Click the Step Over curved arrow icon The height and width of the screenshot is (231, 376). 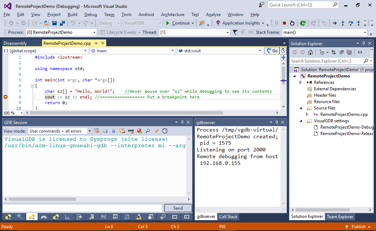point(351,23)
